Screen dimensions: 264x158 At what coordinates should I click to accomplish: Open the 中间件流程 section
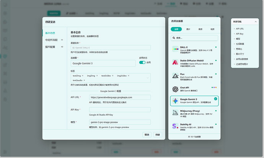point(52,40)
